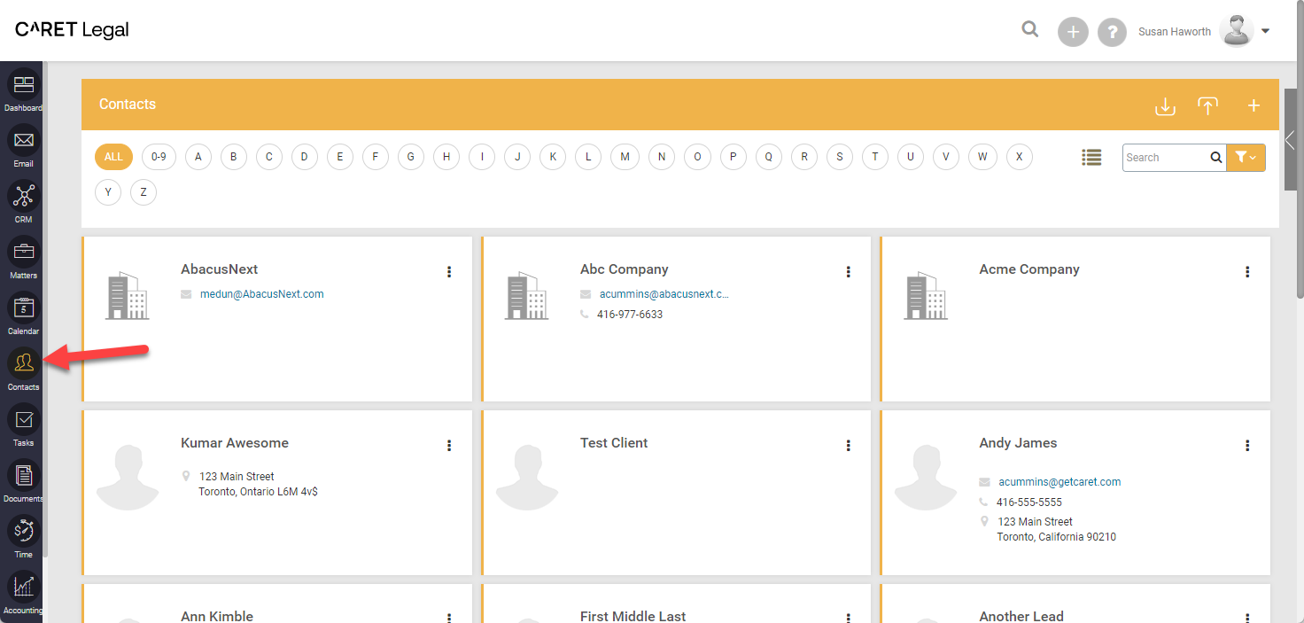Click acummins@abacusnext.c... email link
Image resolution: width=1304 pixels, height=623 pixels.
(664, 294)
